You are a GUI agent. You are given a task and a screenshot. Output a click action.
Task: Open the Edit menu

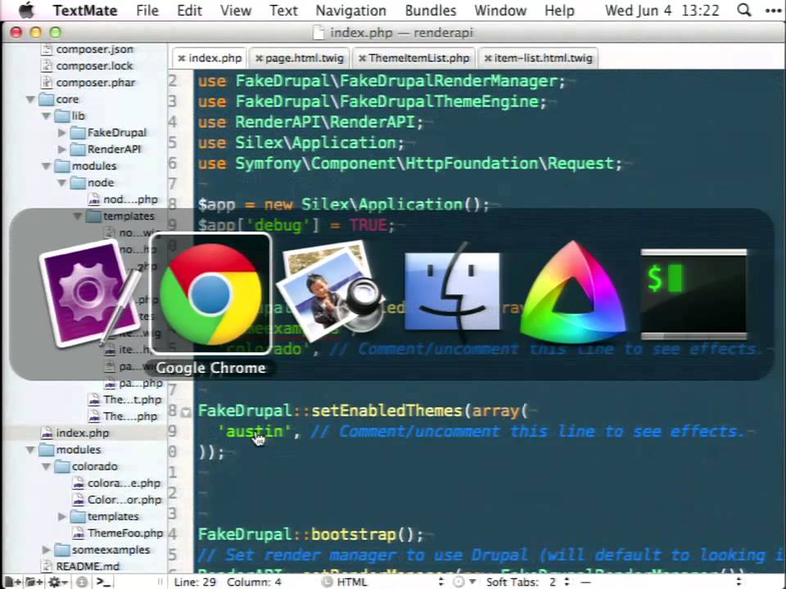[189, 10]
